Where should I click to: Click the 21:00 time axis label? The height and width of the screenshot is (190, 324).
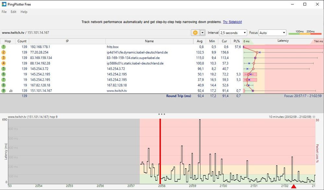[x=223, y=186]
